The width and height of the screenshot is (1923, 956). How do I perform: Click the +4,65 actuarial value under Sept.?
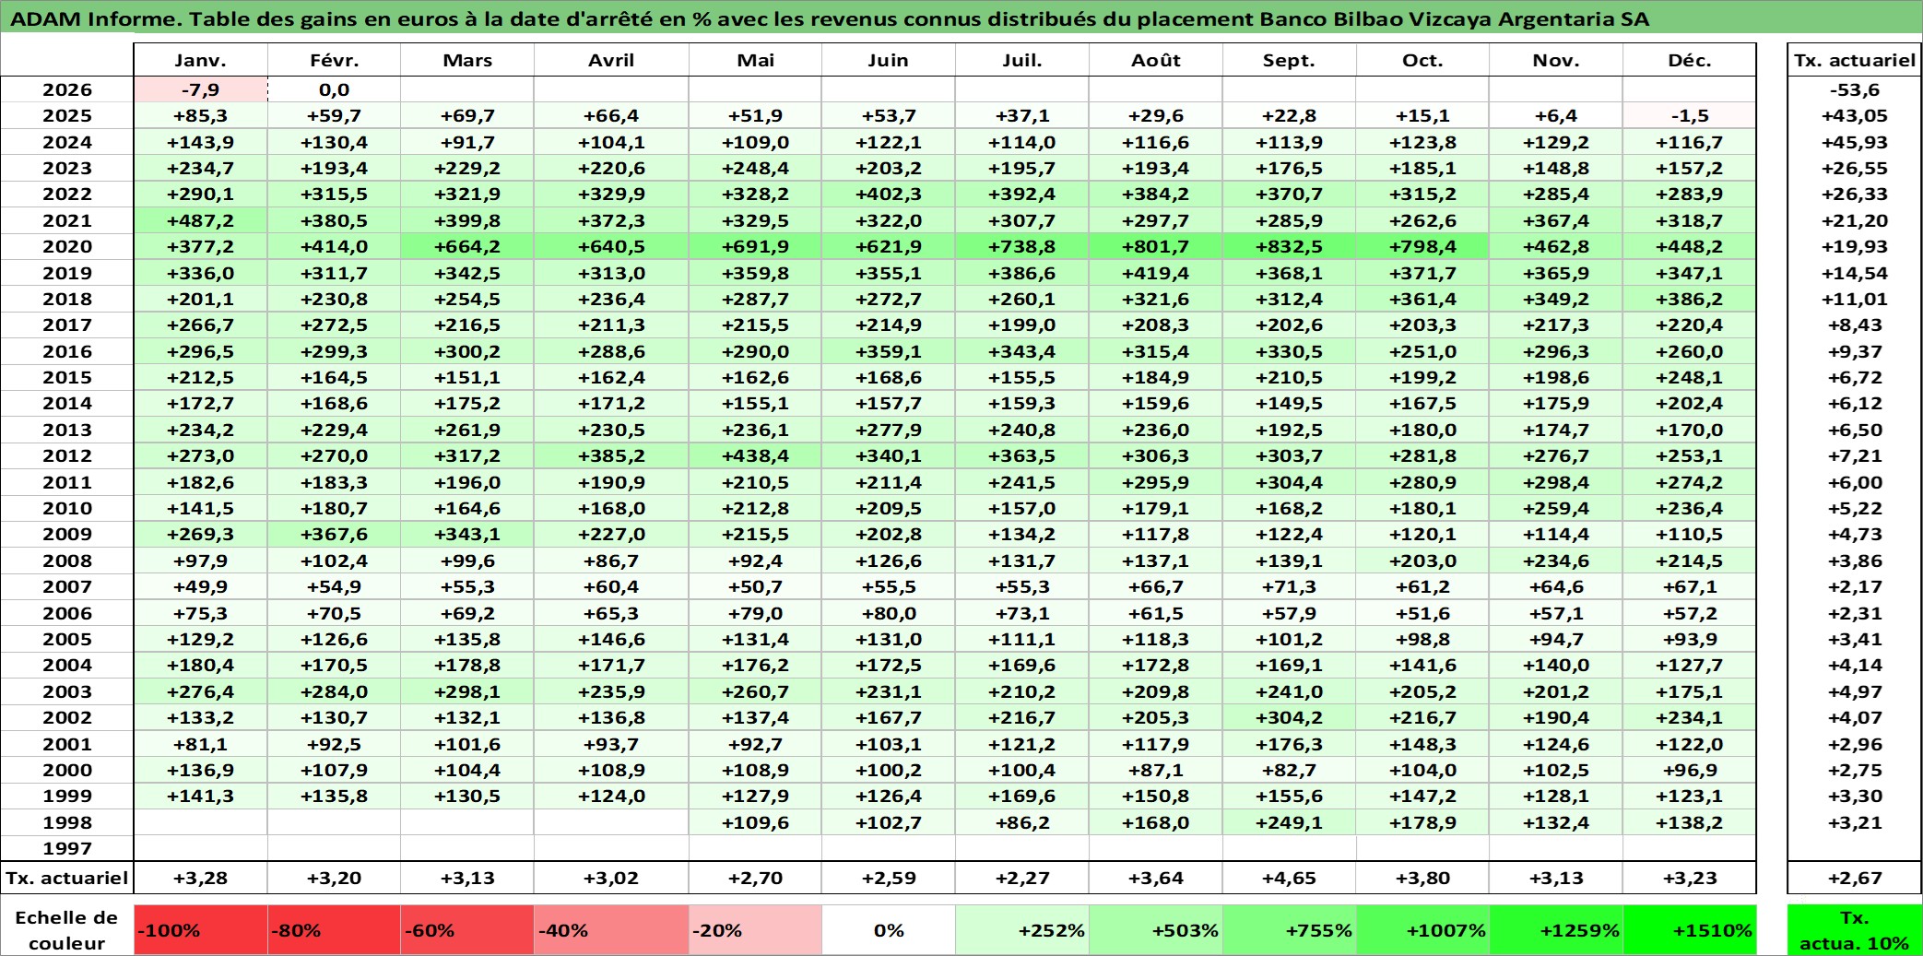[x=1289, y=878]
